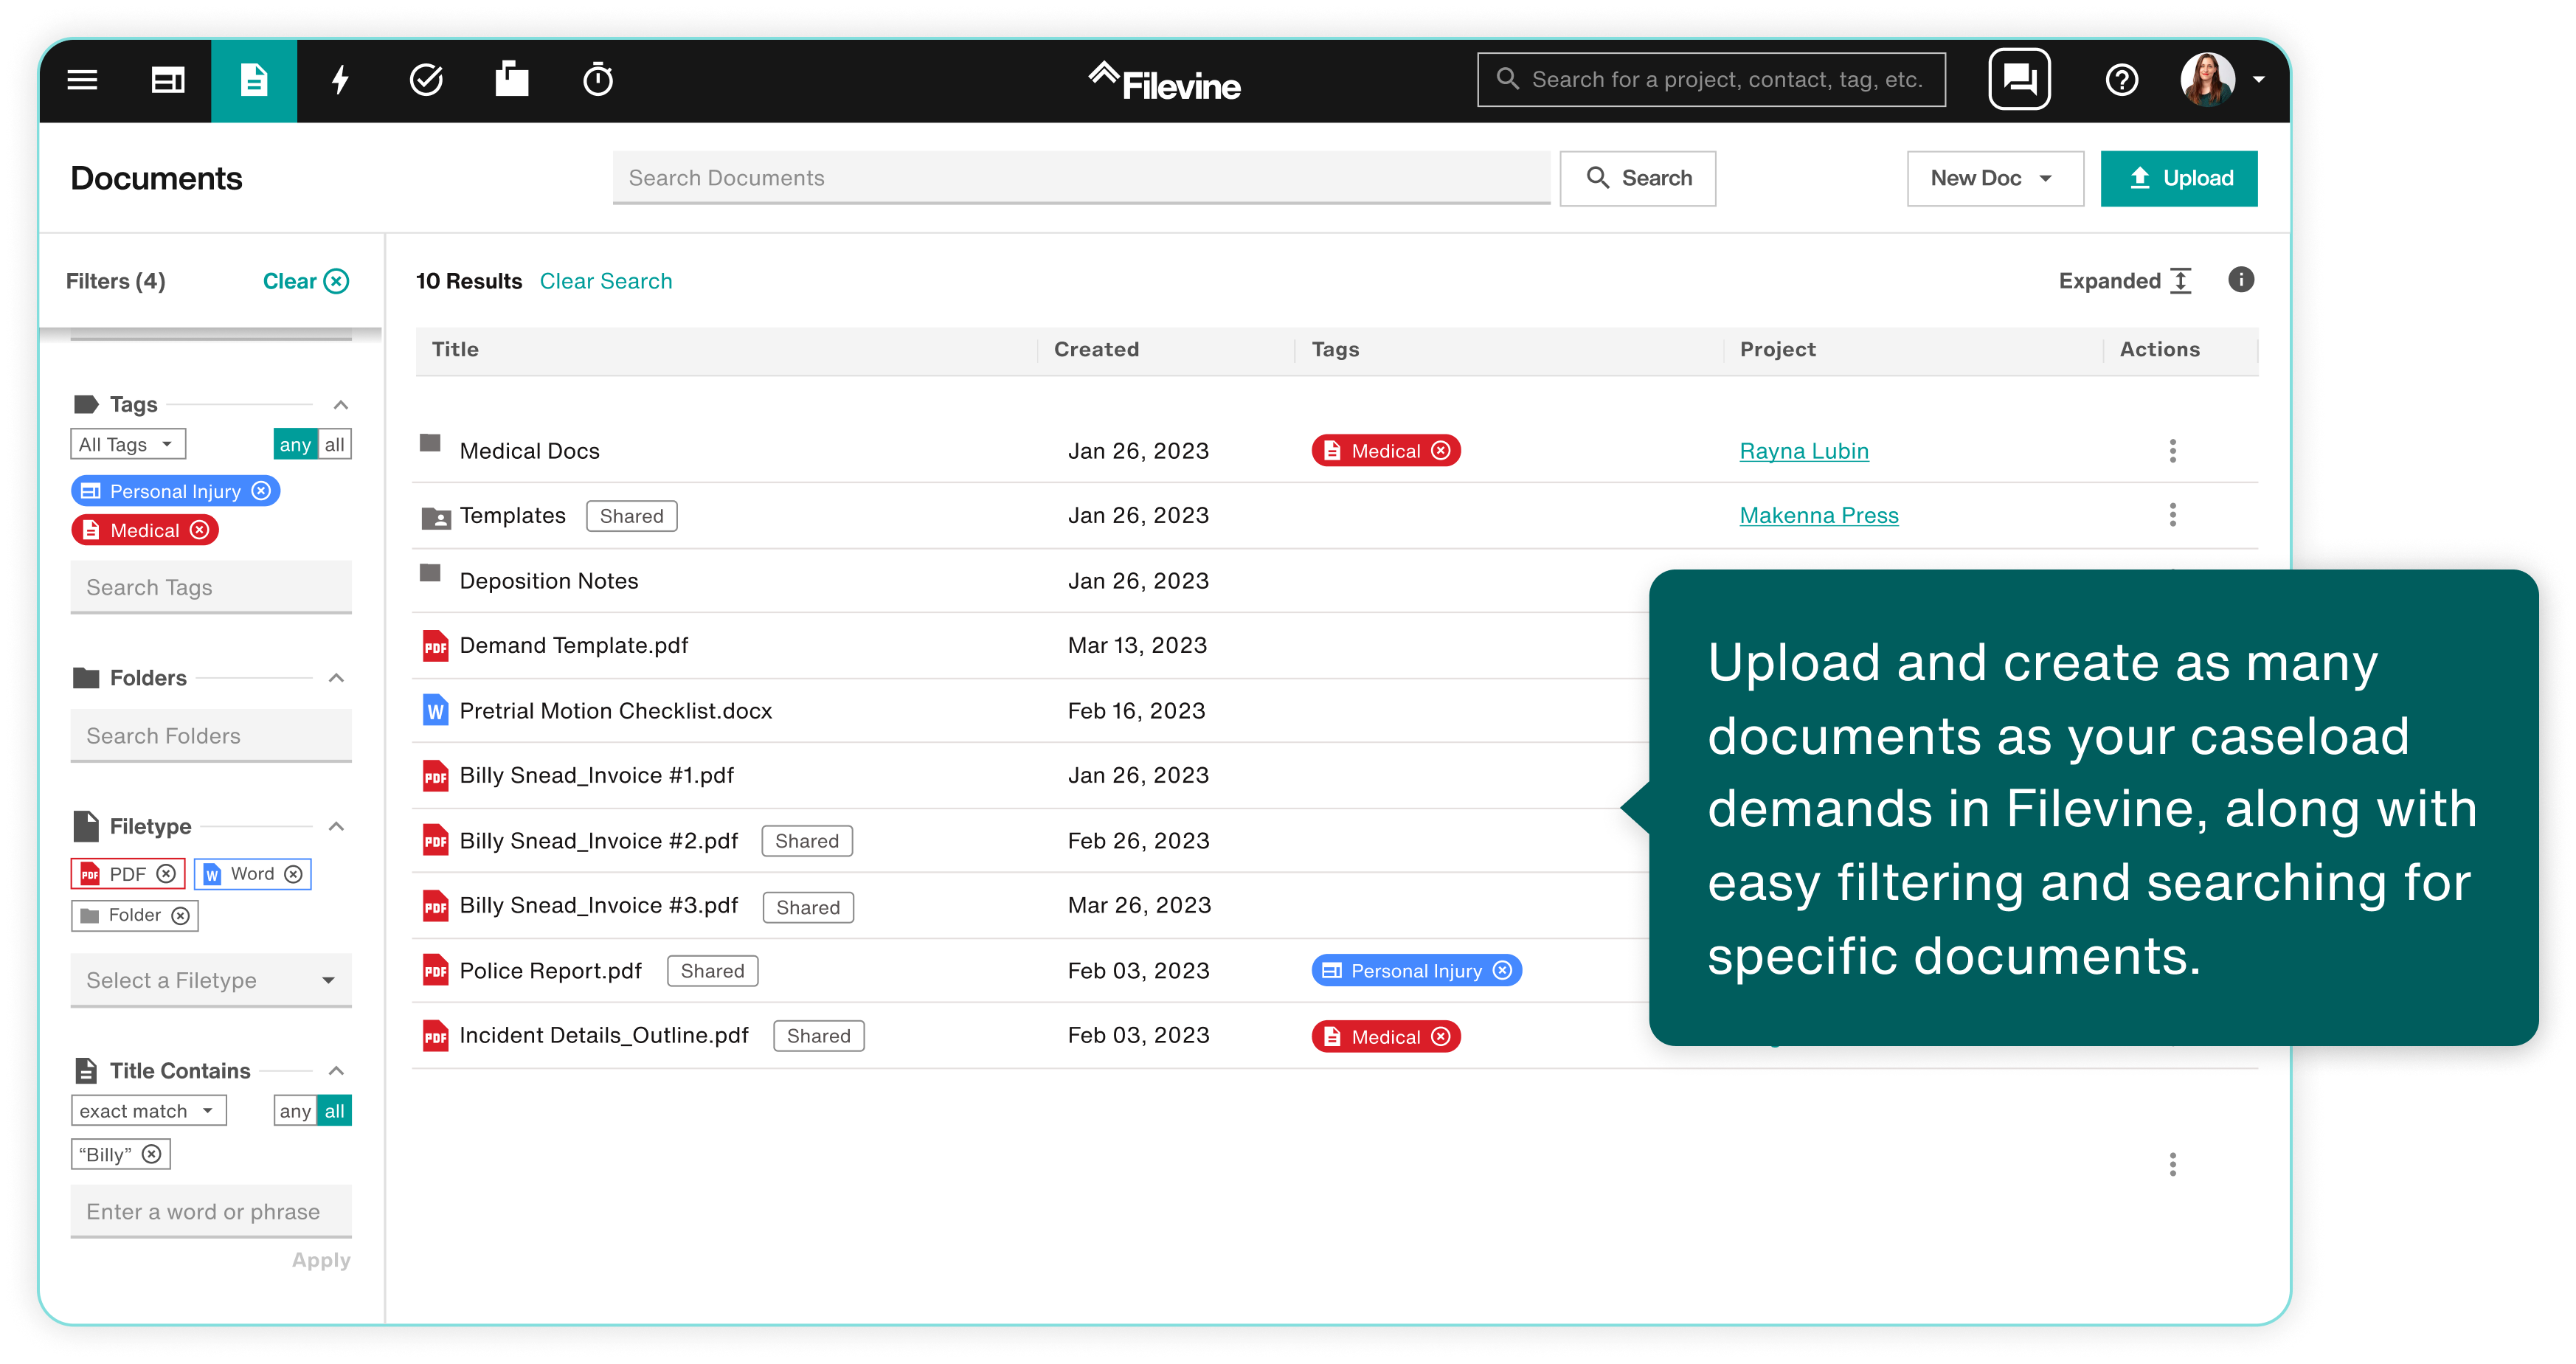
Task: Open the All Tags dropdown
Action: click(127, 443)
